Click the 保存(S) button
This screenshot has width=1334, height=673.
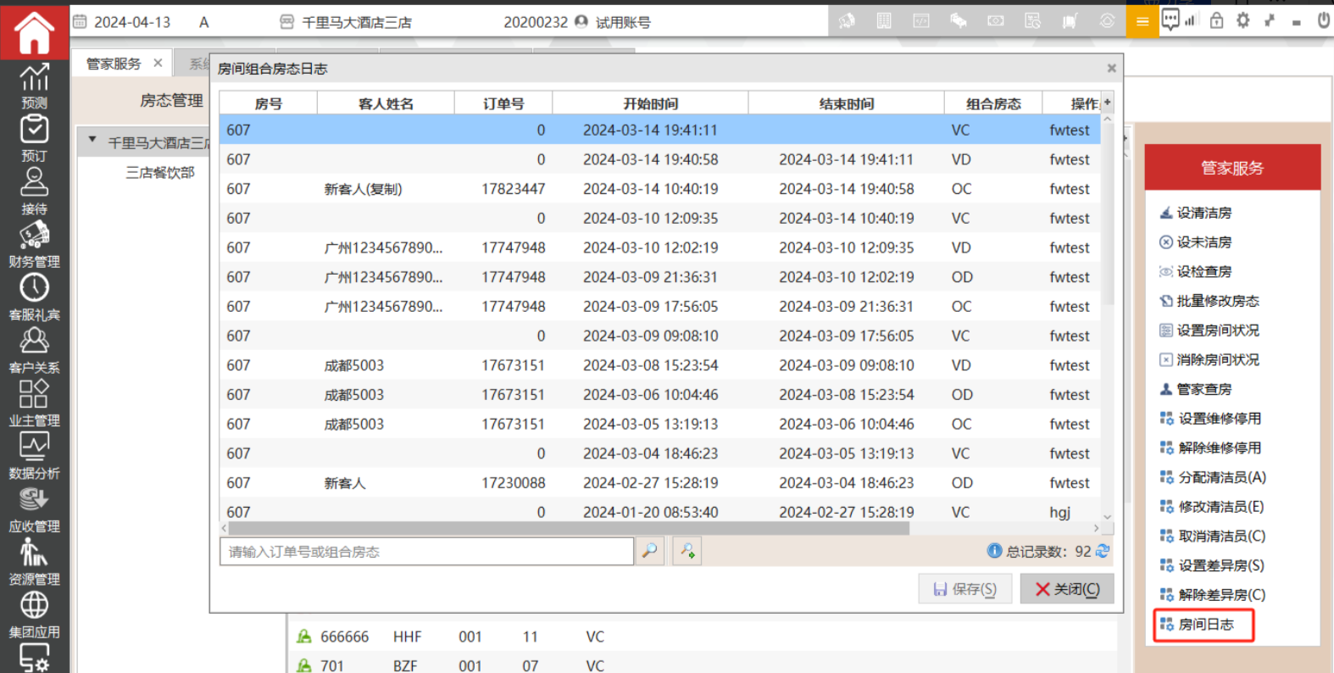tap(965, 589)
